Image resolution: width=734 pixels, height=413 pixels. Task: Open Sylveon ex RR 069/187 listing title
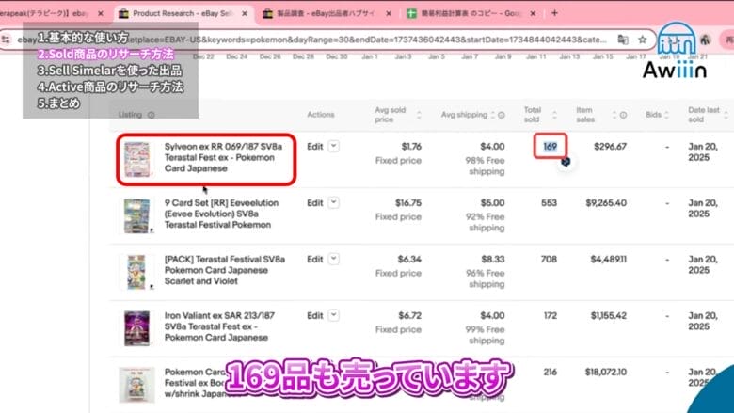223,158
